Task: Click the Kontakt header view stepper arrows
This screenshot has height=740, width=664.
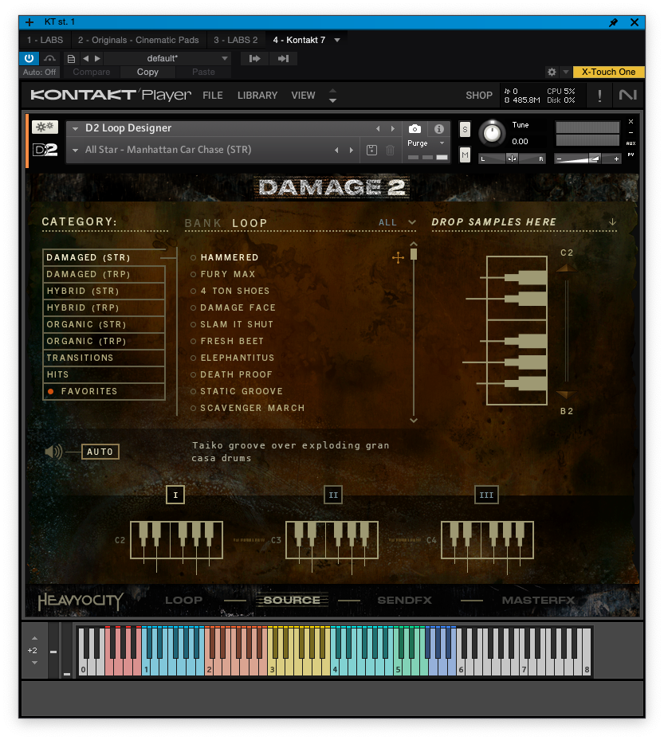Action: [x=332, y=96]
